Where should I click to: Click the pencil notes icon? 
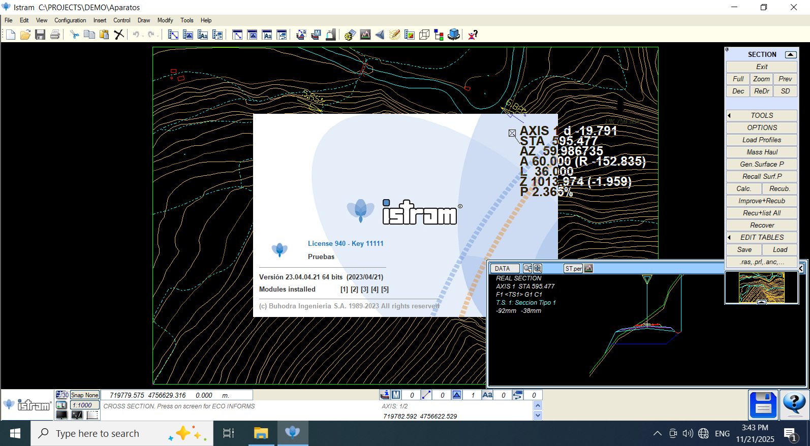click(x=394, y=35)
